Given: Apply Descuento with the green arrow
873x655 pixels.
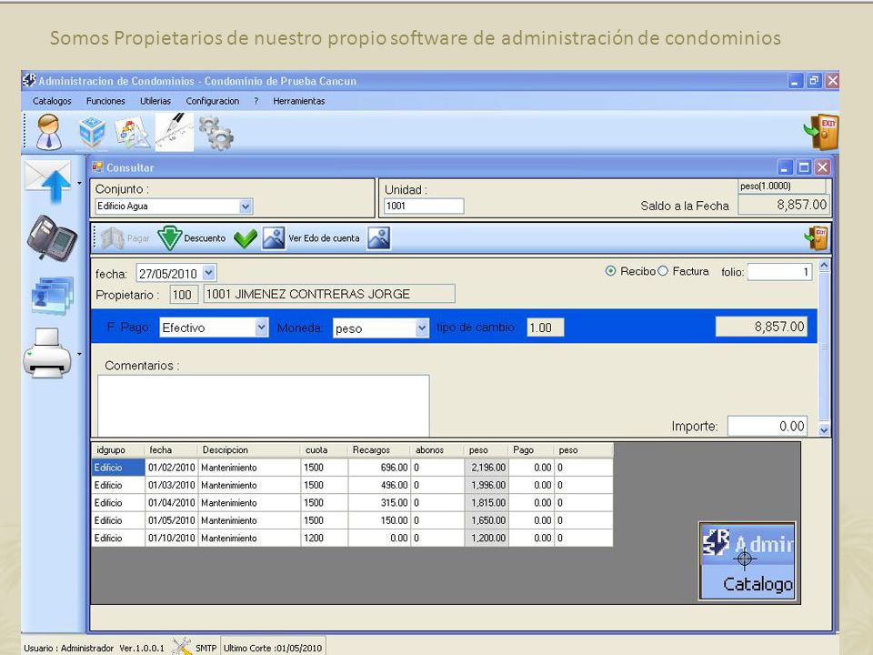Looking at the screenshot, I should click(x=191, y=238).
